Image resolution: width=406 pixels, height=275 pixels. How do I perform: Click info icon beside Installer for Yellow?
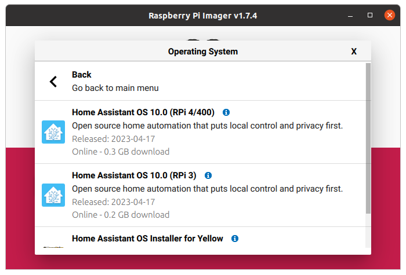pos(235,239)
